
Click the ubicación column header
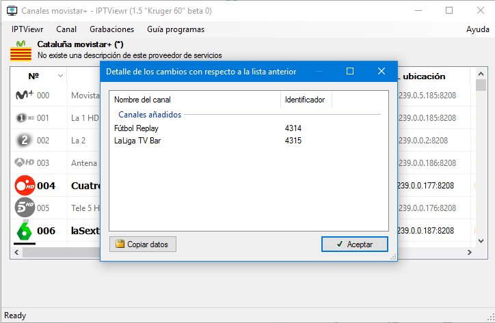click(x=424, y=76)
